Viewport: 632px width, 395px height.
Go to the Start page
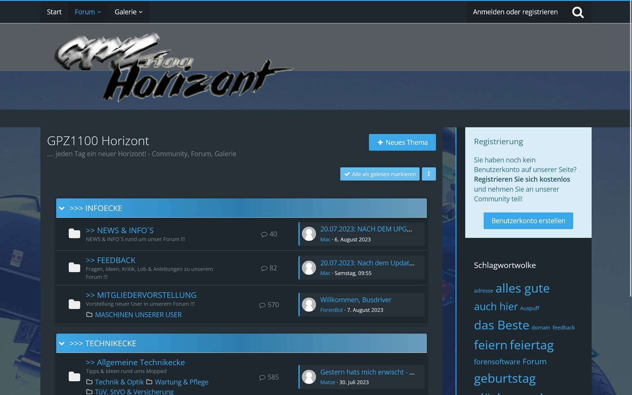(54, 12)
